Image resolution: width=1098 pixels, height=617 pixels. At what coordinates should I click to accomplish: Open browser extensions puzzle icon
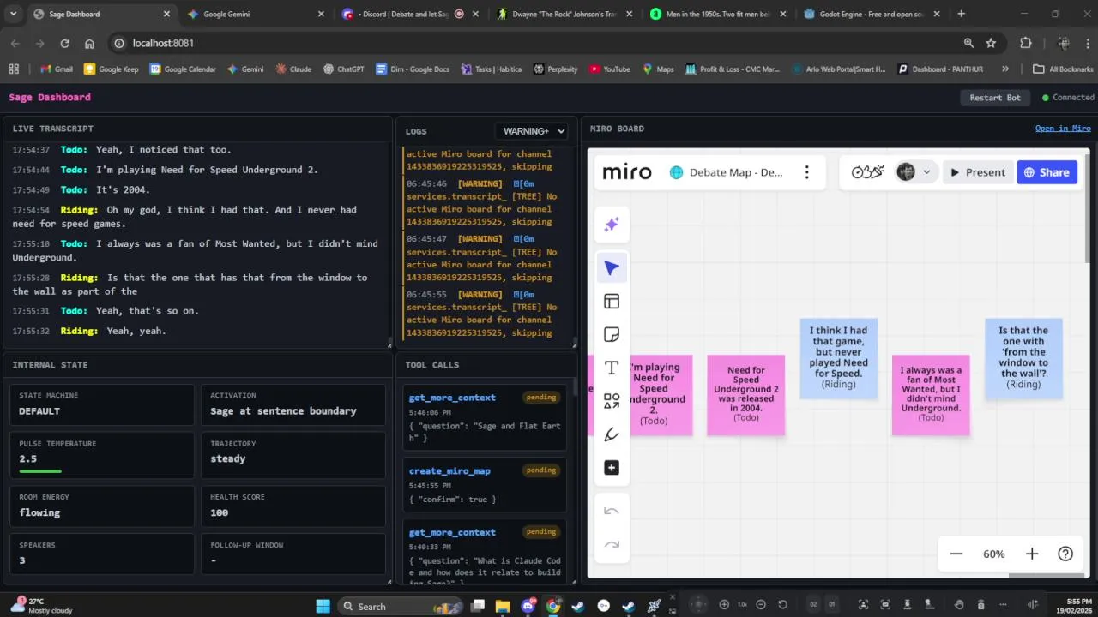click(x=1026, y=43)
